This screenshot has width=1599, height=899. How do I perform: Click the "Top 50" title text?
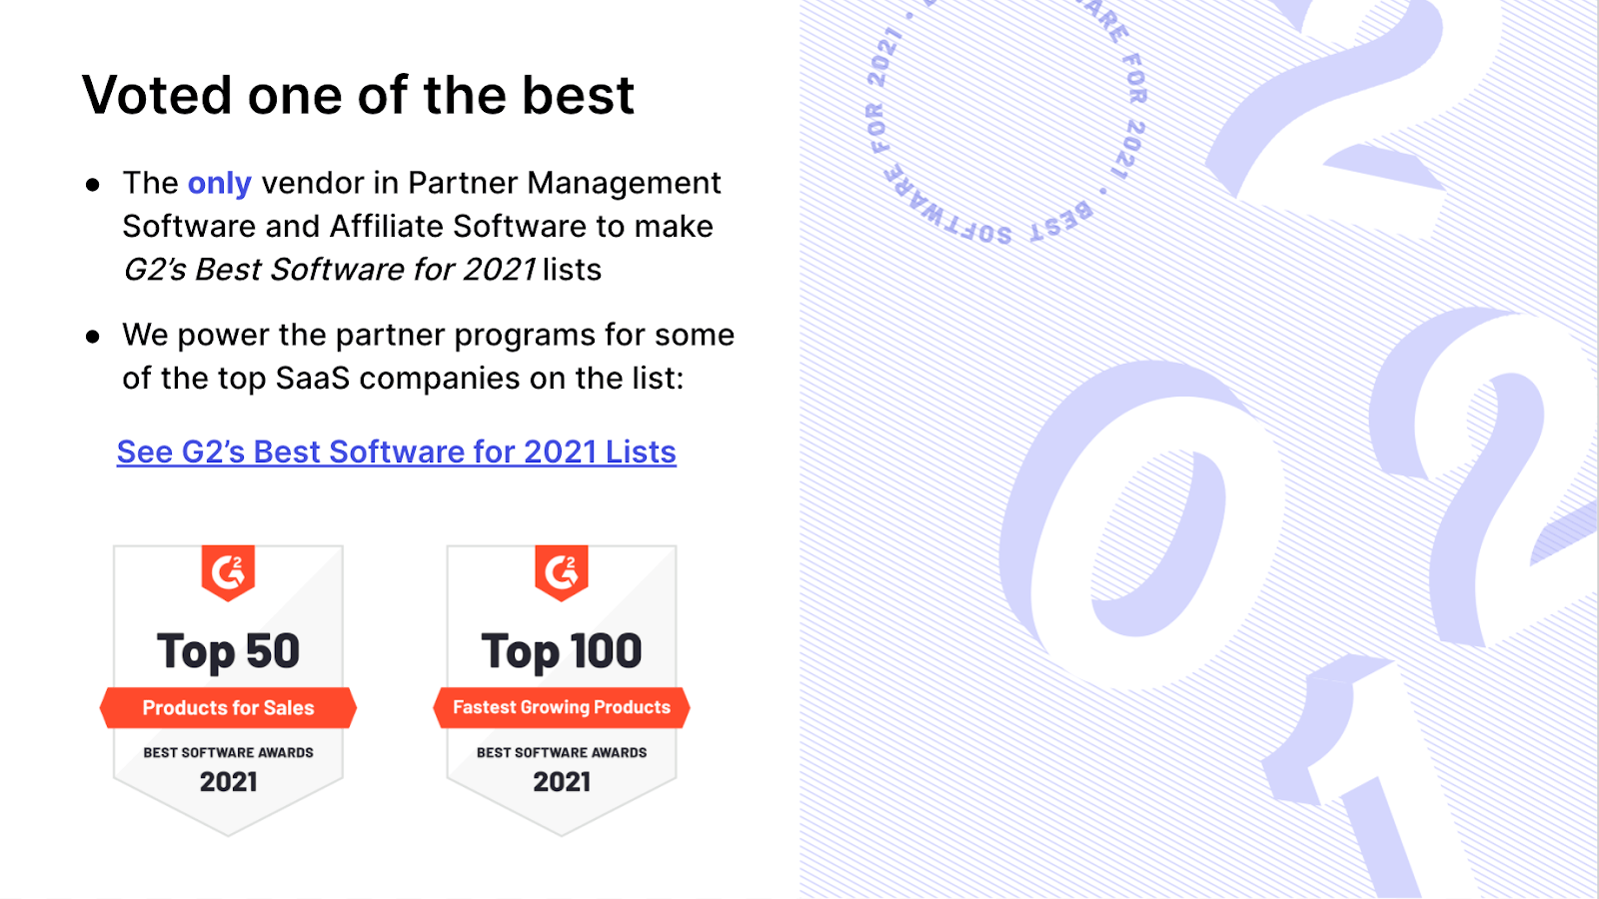point(228,652)
